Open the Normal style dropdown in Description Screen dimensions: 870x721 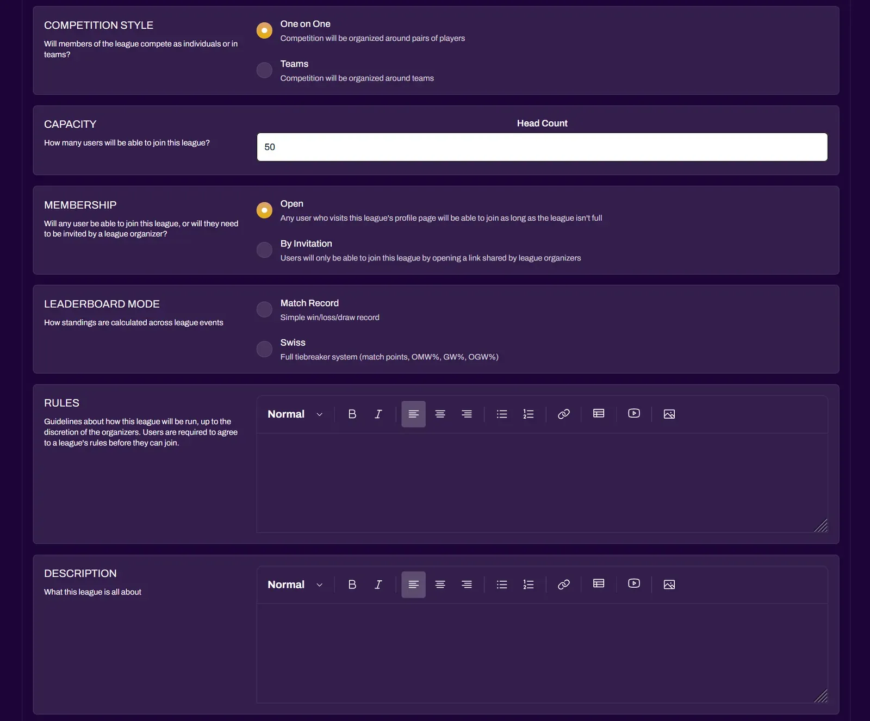click(294, 585)
